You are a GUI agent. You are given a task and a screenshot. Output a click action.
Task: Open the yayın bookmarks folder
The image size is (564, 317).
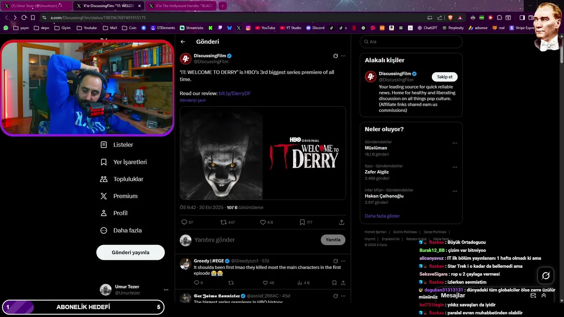coord(21,28)
